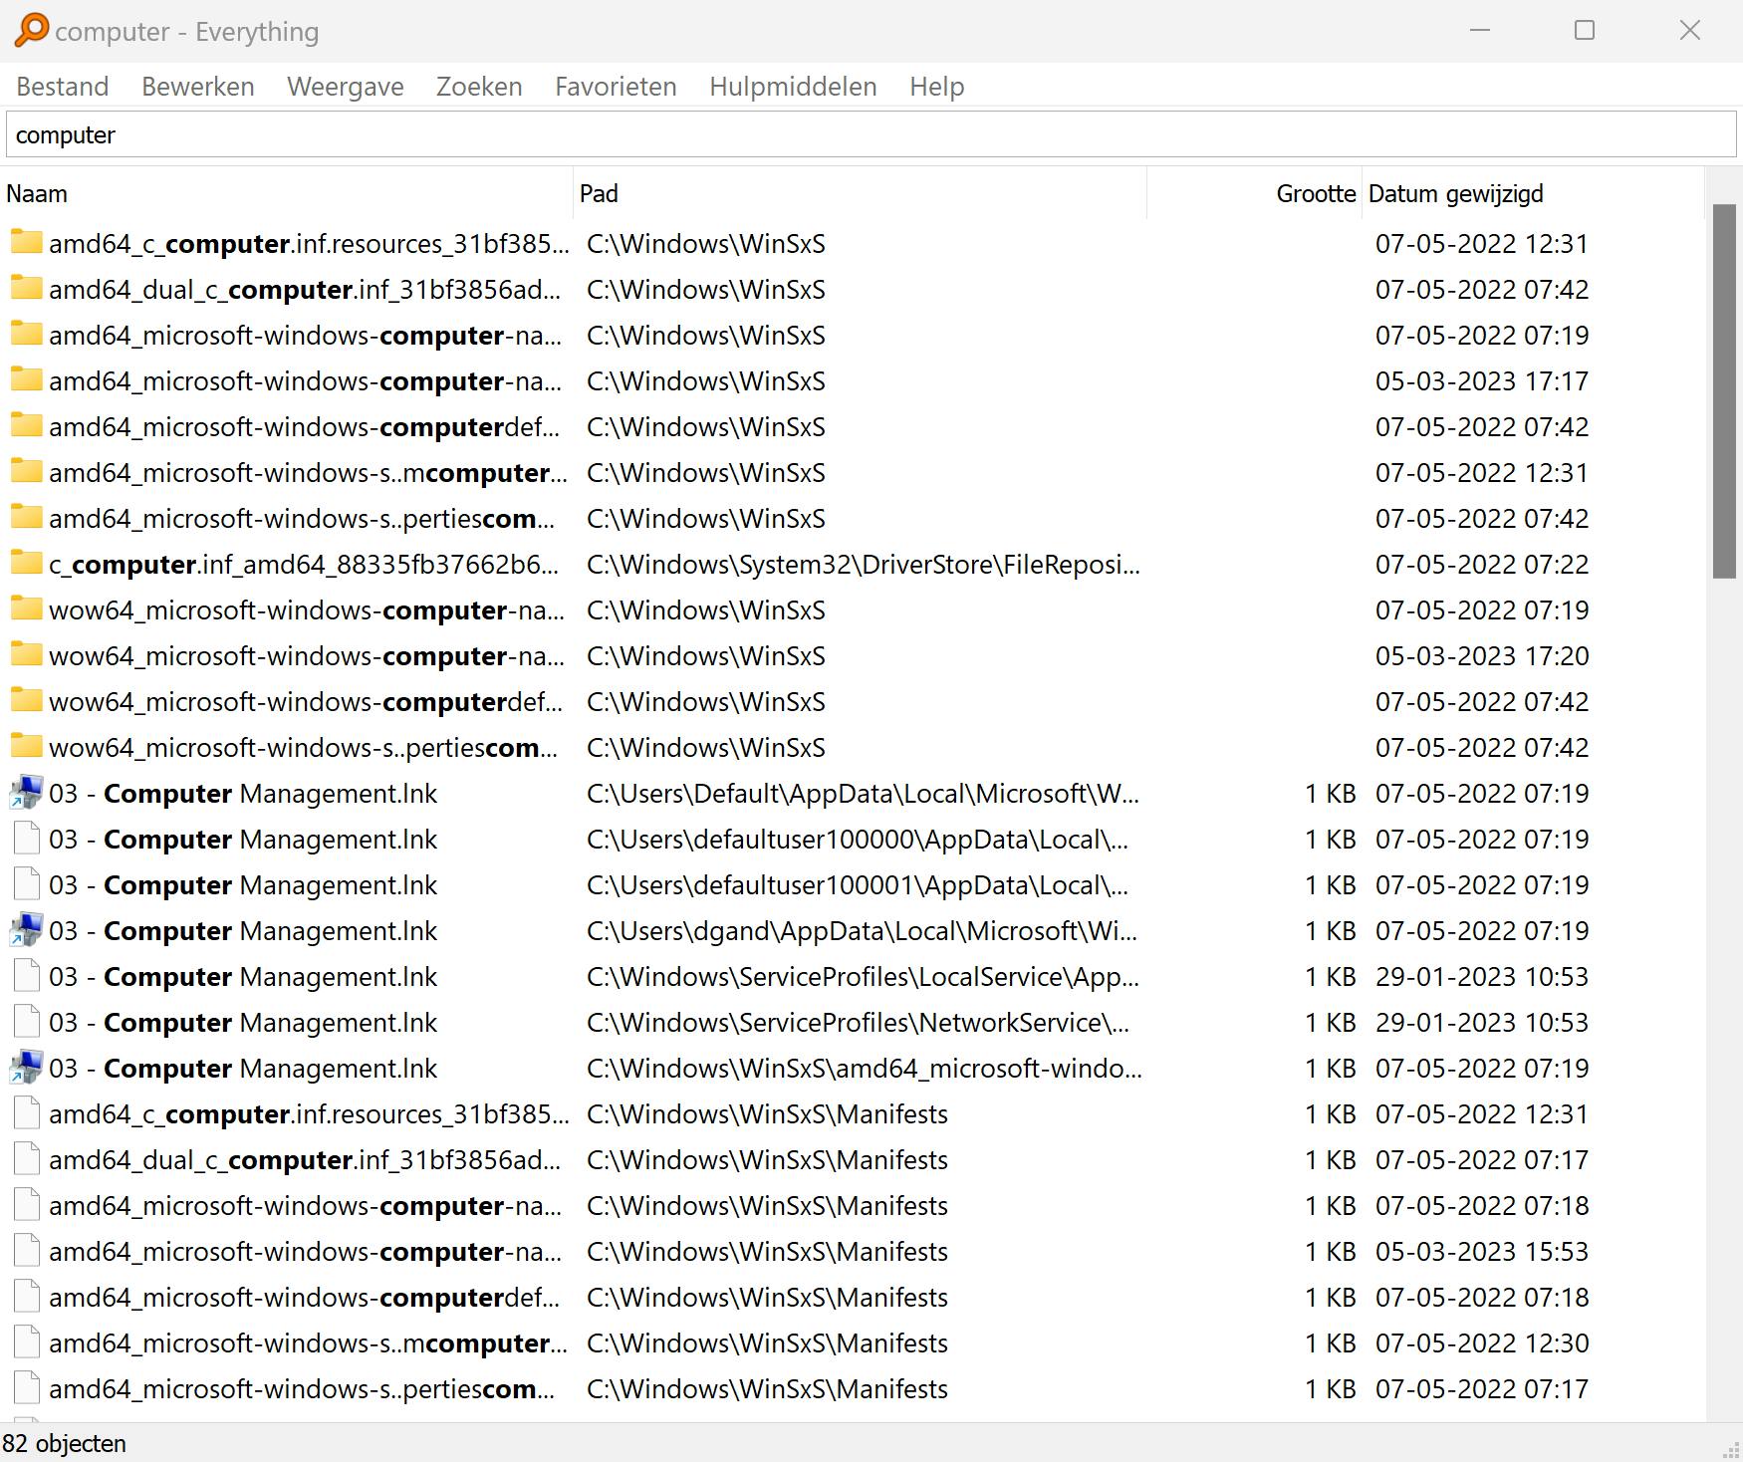Click folder icon of wow64 s..pertiescom row

click(x=26, y=747)
